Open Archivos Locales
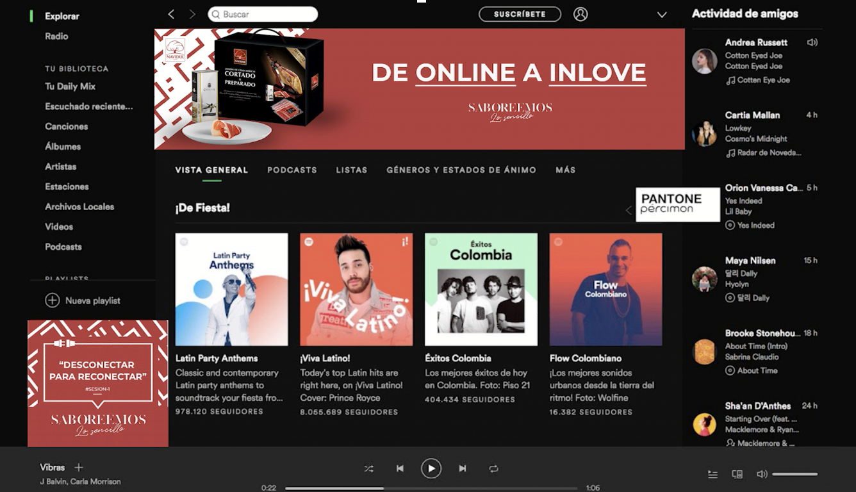Image resolution: width=856 pixels, height=492 pixels. pos(79,206)
